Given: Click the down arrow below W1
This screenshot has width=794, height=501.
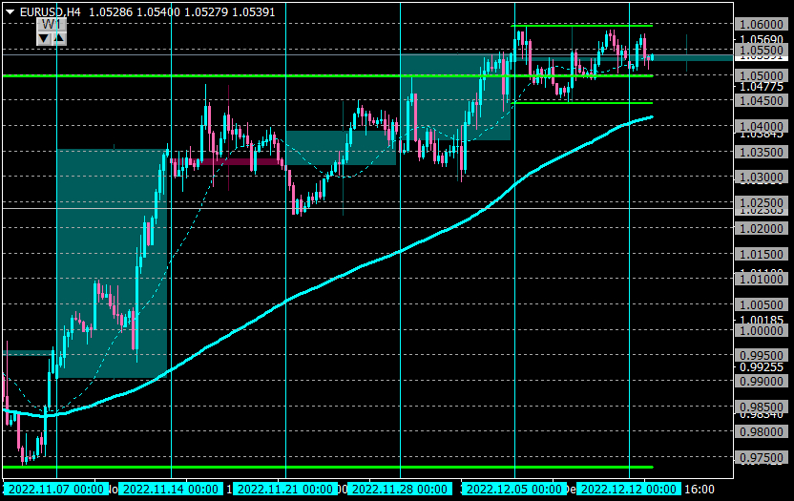Looking at the screenshot, I should (44, 38).
